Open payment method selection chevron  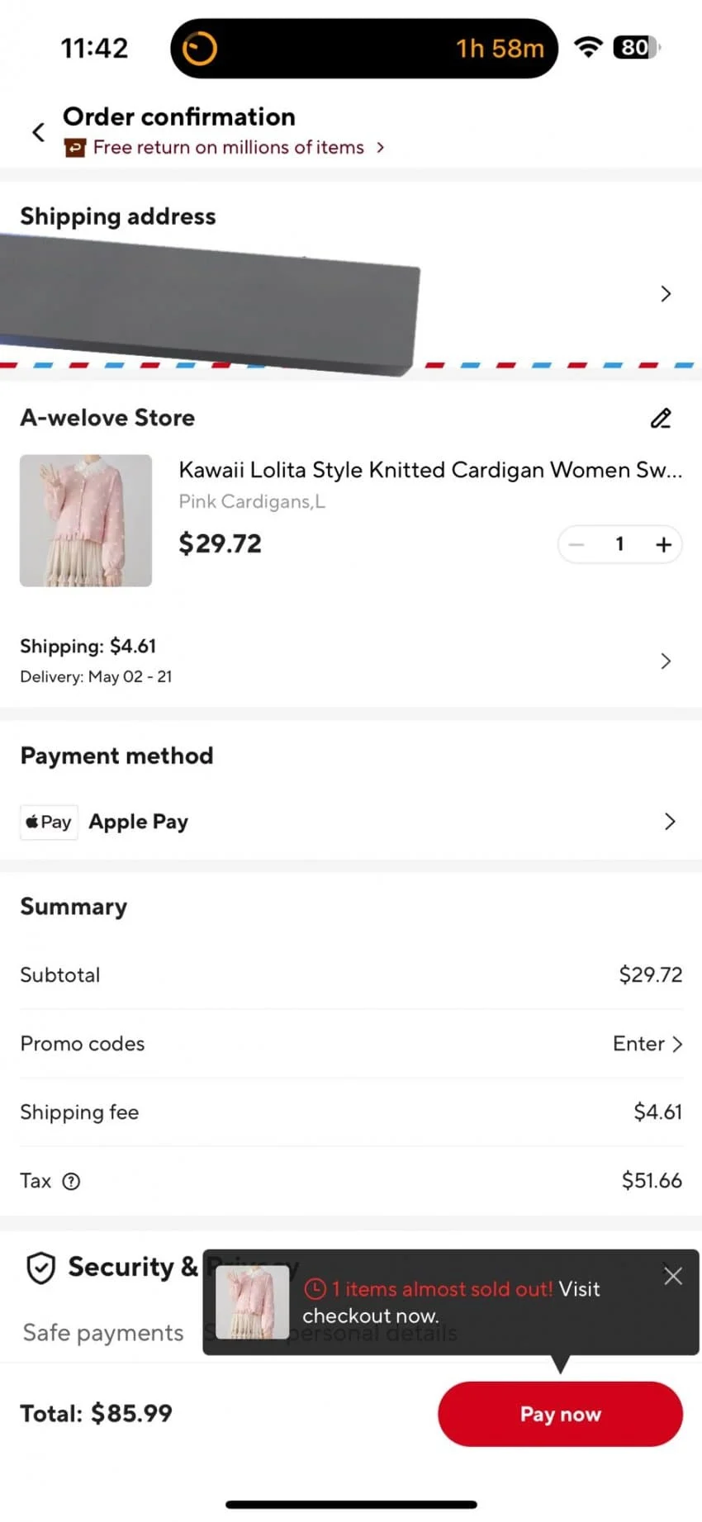[670, 822]
